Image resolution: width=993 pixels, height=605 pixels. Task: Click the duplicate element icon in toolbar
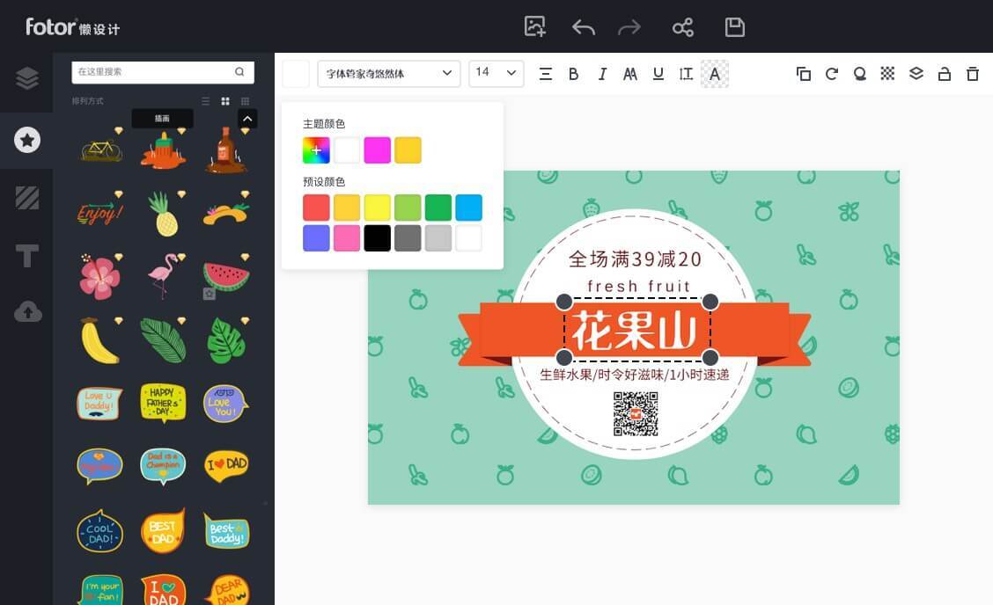(x=804, y=74)
